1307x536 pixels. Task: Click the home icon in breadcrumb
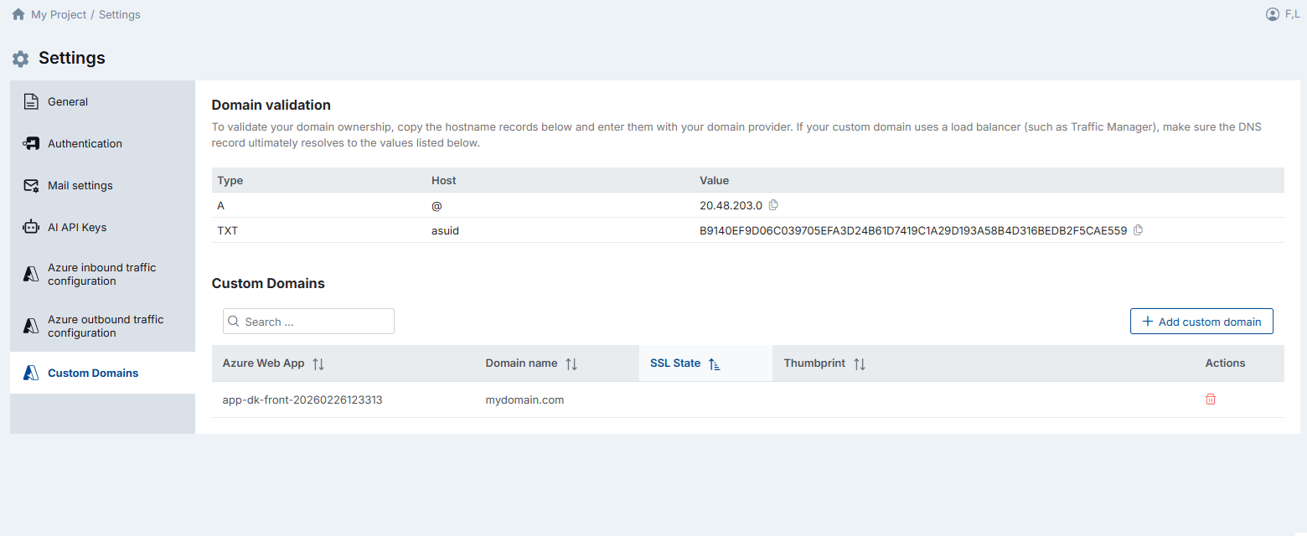point(18,13)
